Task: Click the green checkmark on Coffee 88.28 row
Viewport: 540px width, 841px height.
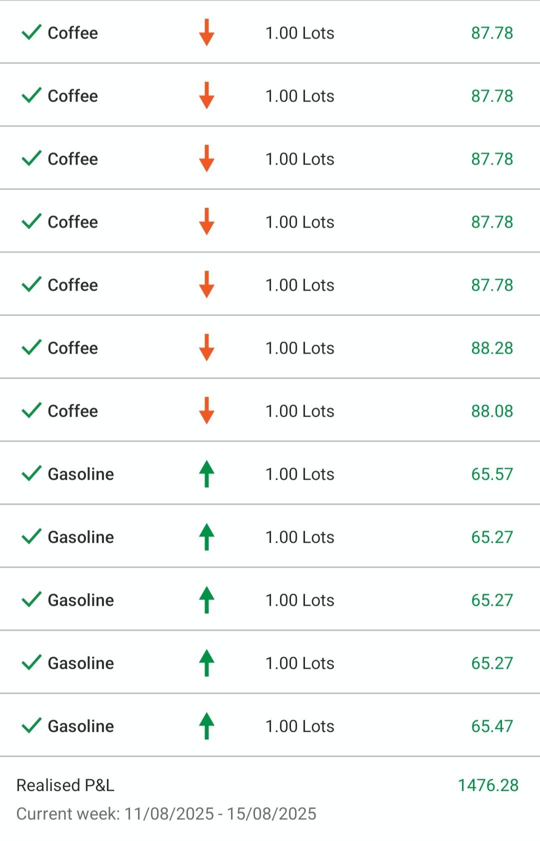Action: 31,347
